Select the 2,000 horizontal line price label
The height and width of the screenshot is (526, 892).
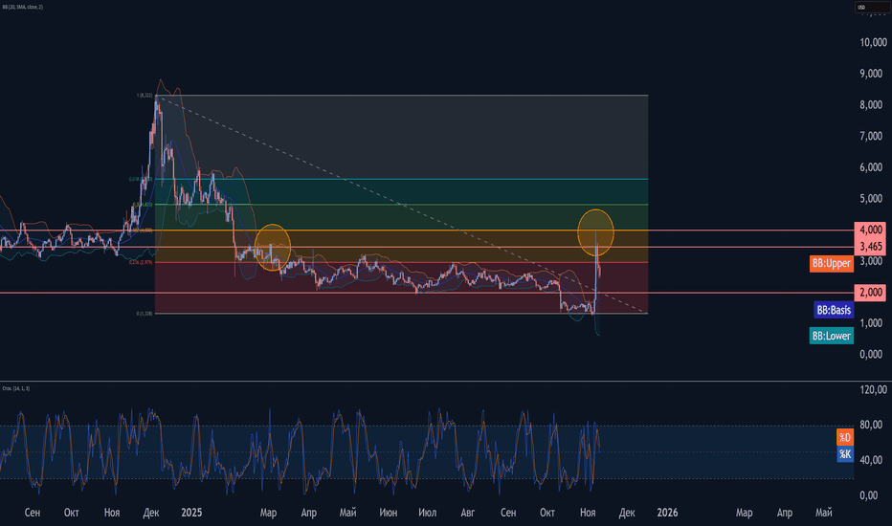[x=870, y=293]
